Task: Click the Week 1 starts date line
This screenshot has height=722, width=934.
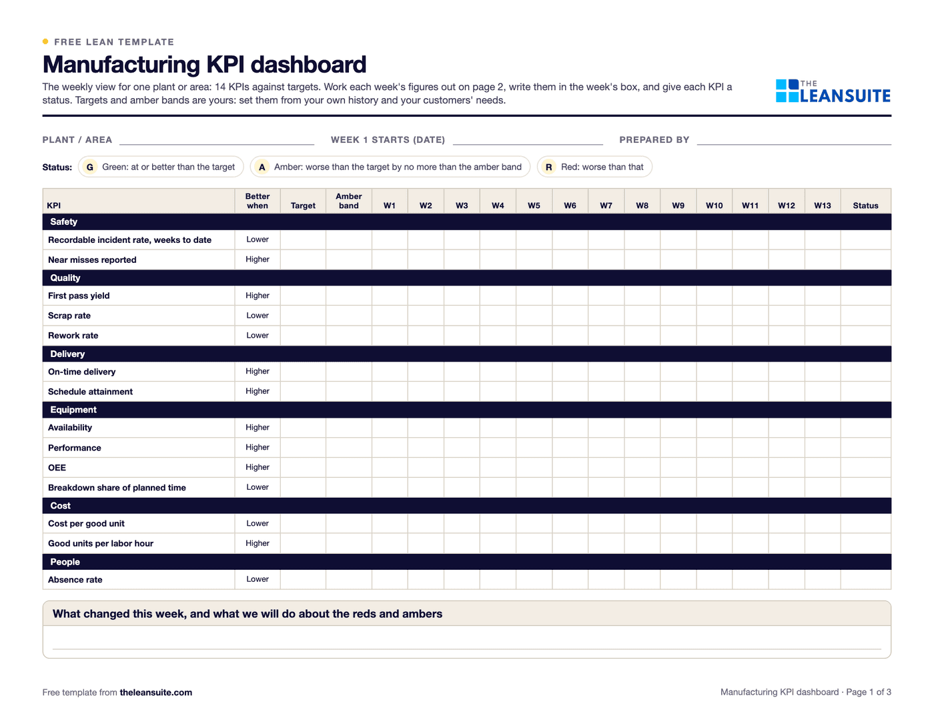Action: pyautogui.click(x=528, y=140)
